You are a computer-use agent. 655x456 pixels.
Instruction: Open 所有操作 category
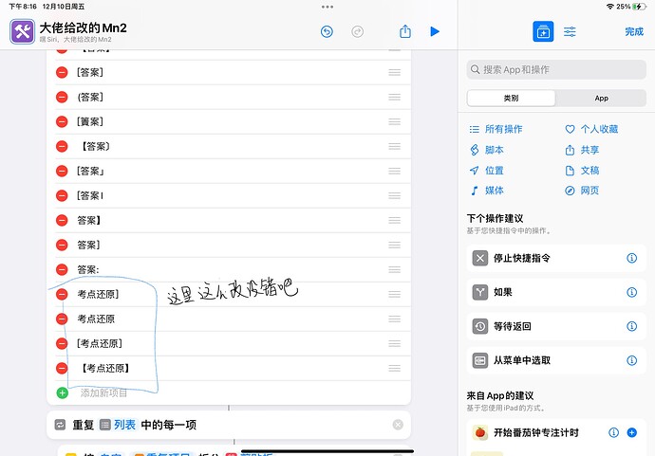point(496,129)
